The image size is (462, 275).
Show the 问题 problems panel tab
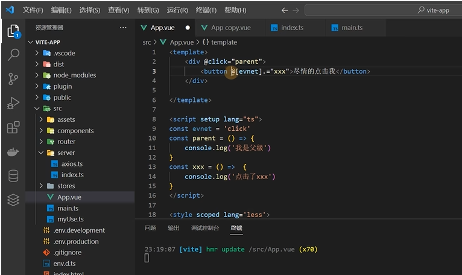pyautogui.click(x=150, y=228)
